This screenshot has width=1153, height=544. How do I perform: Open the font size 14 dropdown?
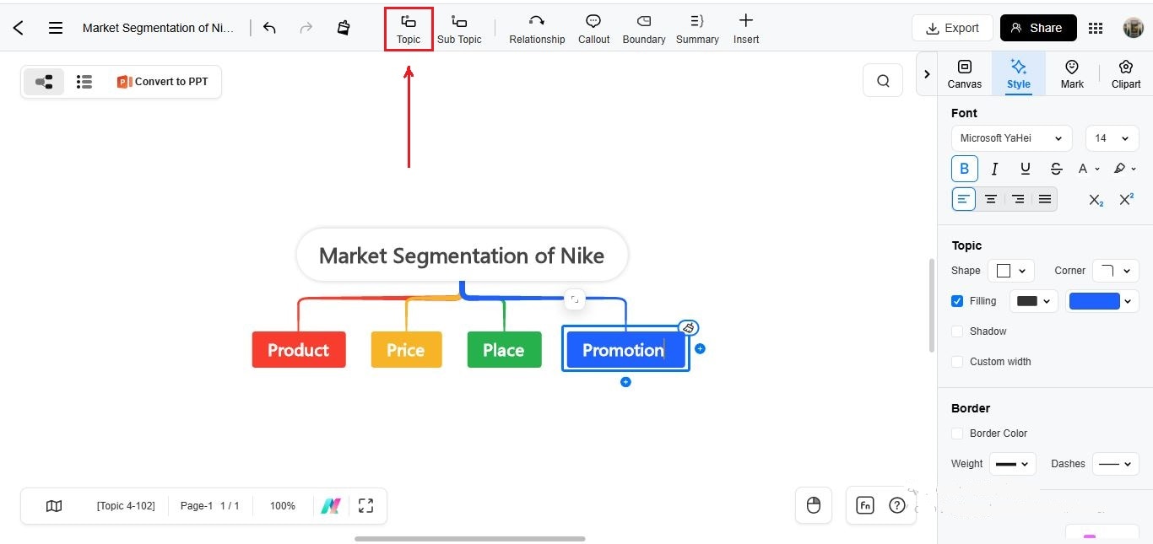tap(1112, 138)
